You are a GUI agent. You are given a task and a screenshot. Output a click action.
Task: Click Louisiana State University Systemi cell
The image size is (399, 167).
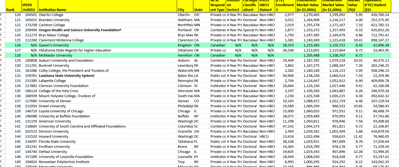(x=107, y=76)
